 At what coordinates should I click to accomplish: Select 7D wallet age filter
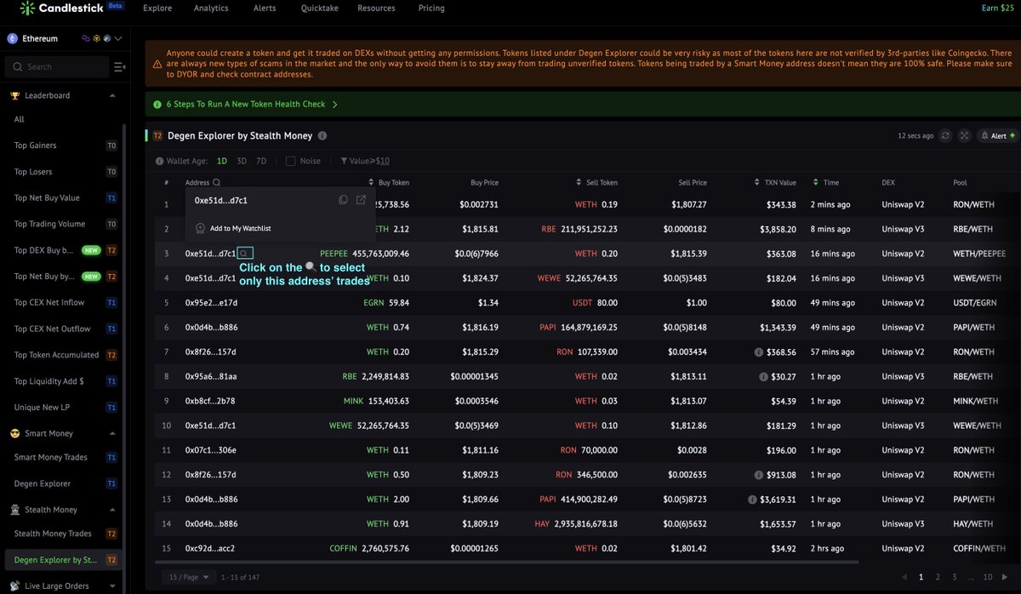(x=261, y=161)
